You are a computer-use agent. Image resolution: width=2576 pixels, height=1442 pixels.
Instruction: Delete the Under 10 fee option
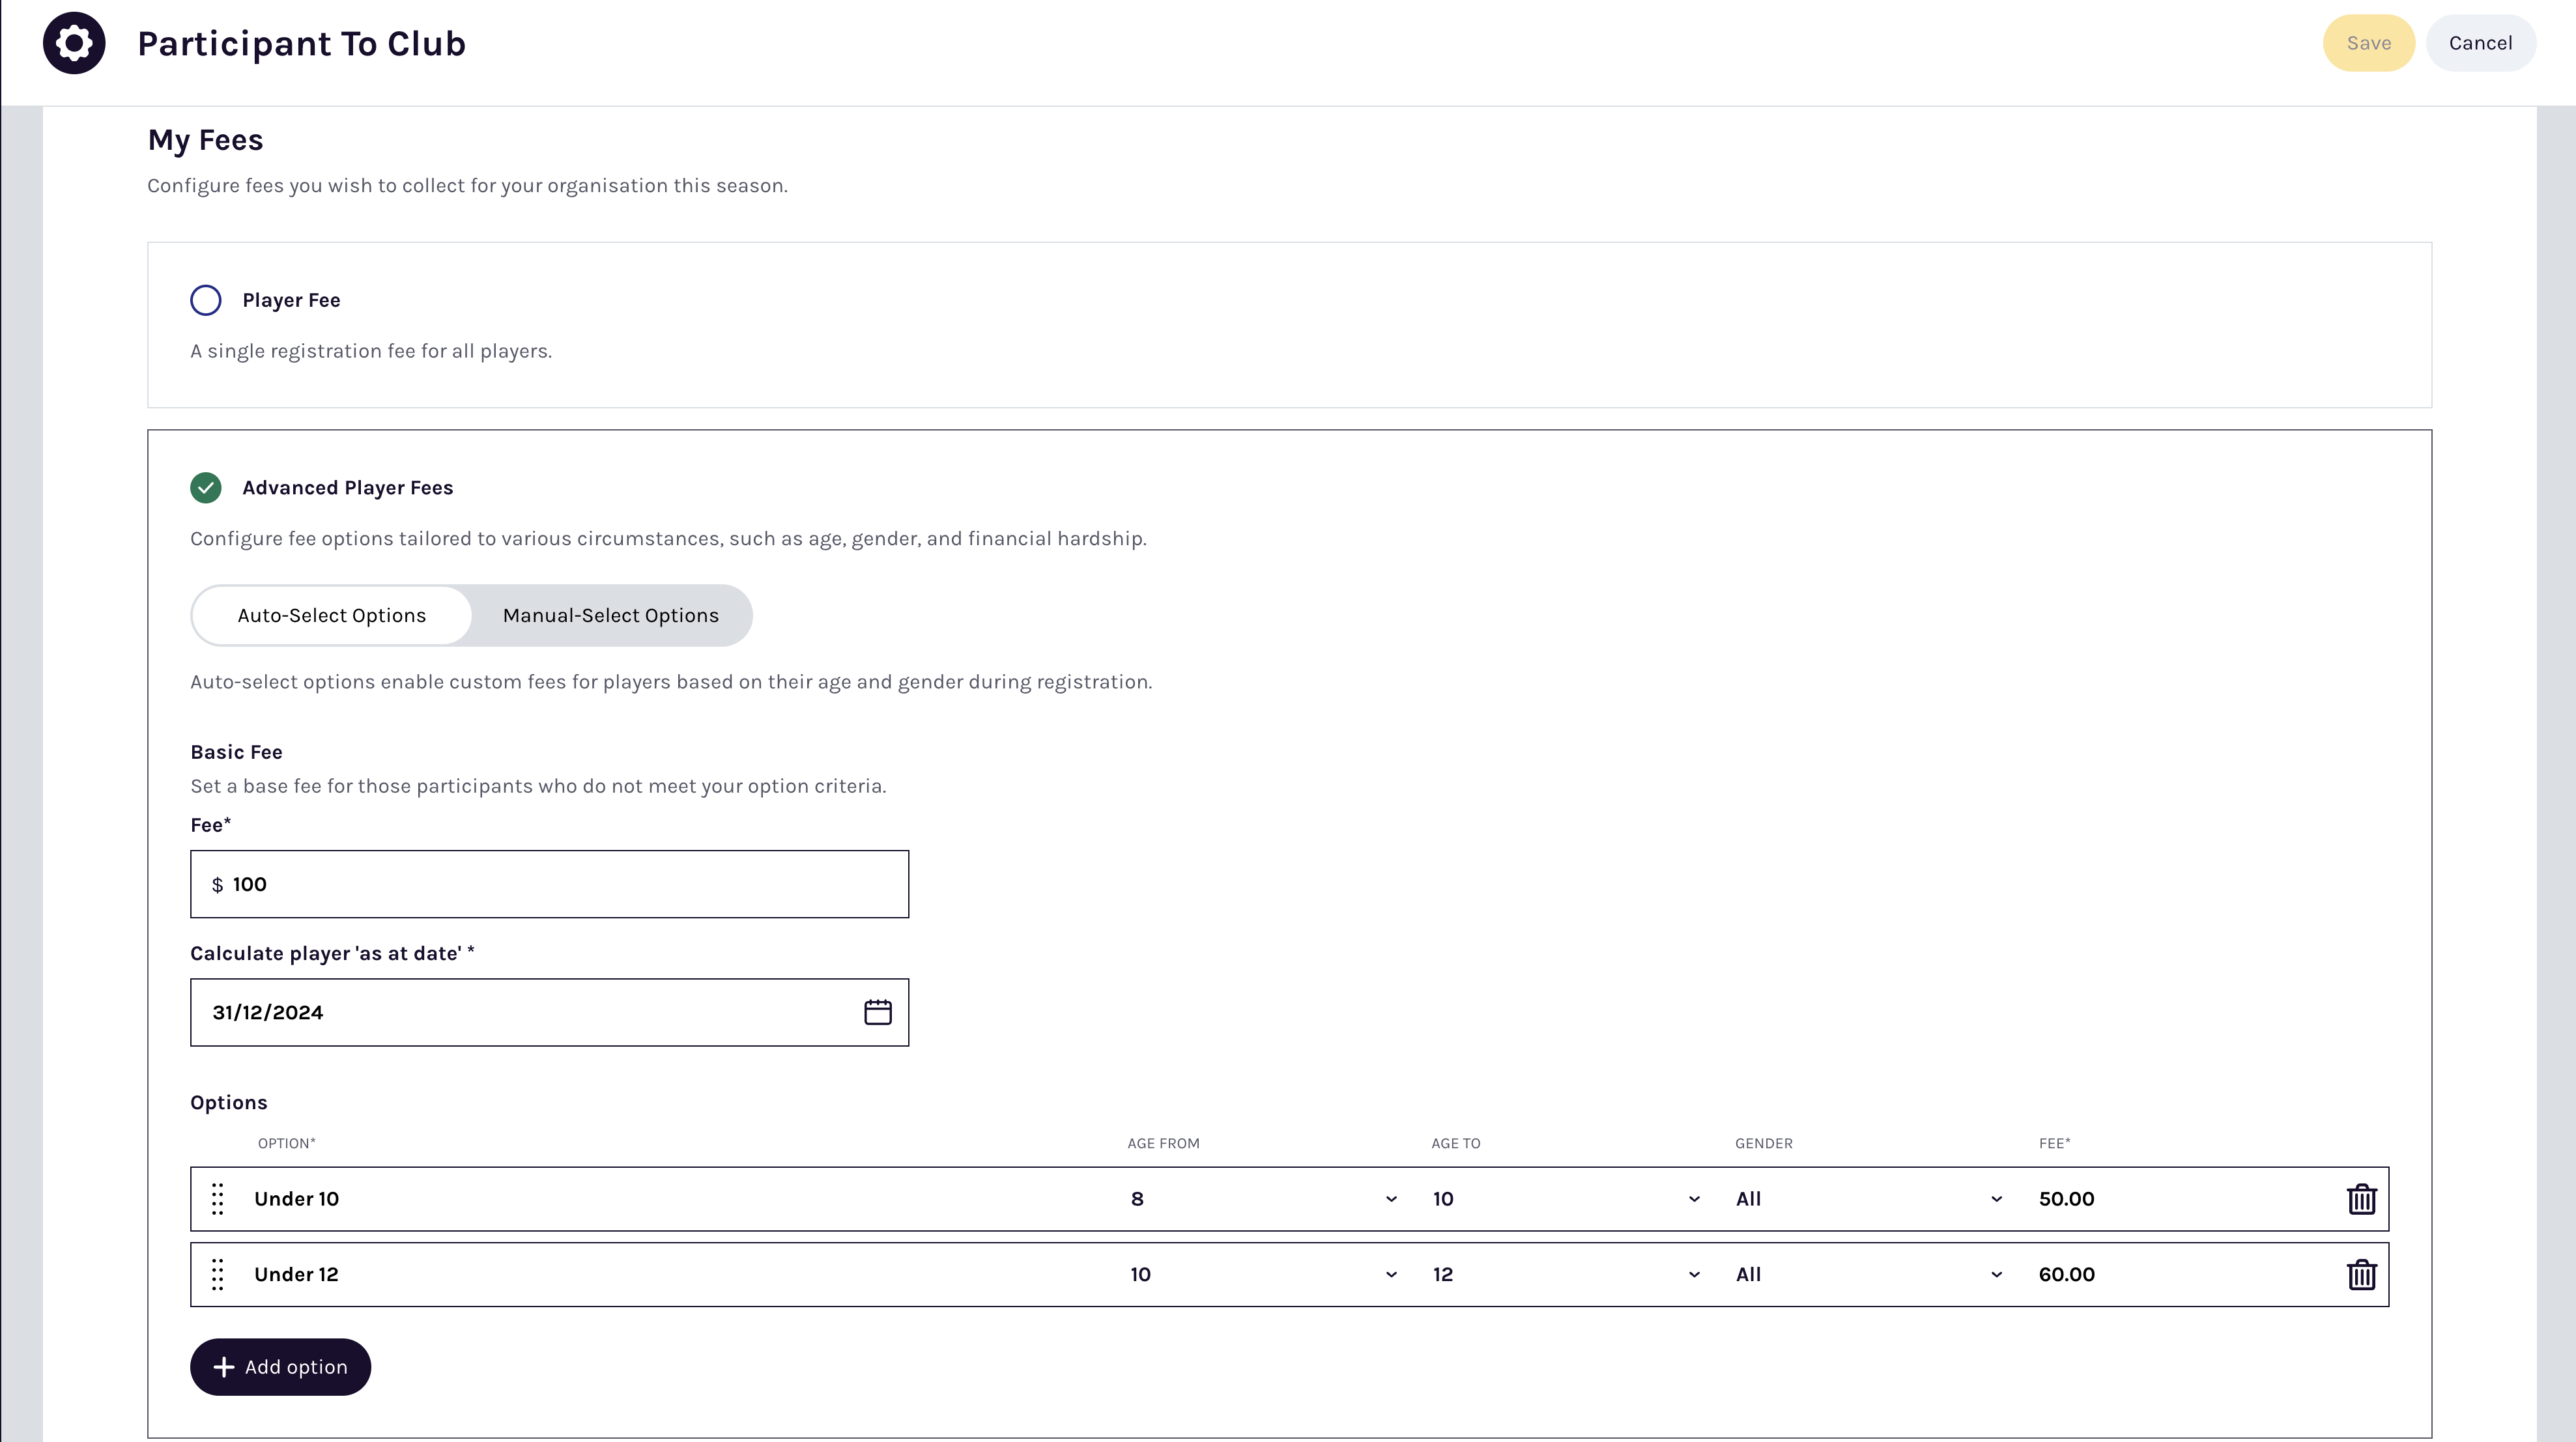pos(2361,1199)
